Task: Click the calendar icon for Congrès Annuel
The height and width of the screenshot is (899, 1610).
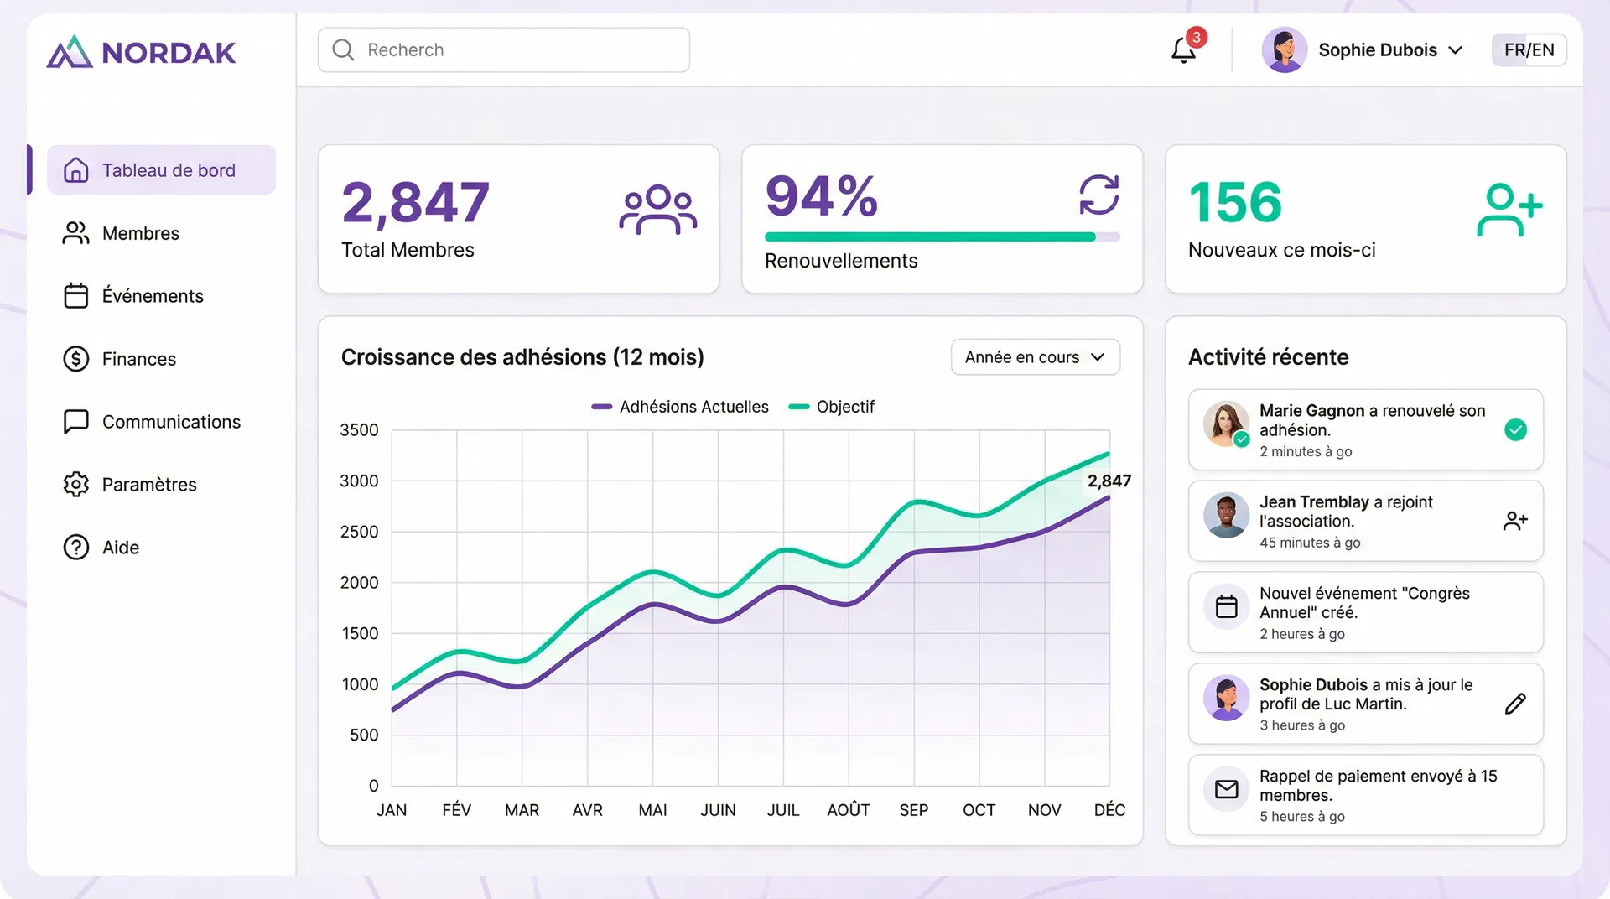Action: 1226,606
